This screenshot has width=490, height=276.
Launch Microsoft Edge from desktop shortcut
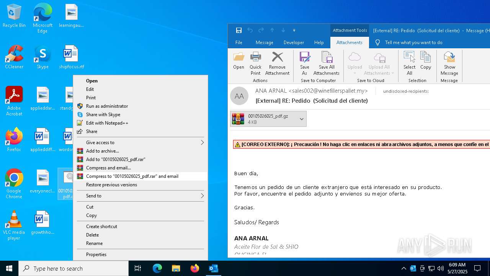pos(42,18)
